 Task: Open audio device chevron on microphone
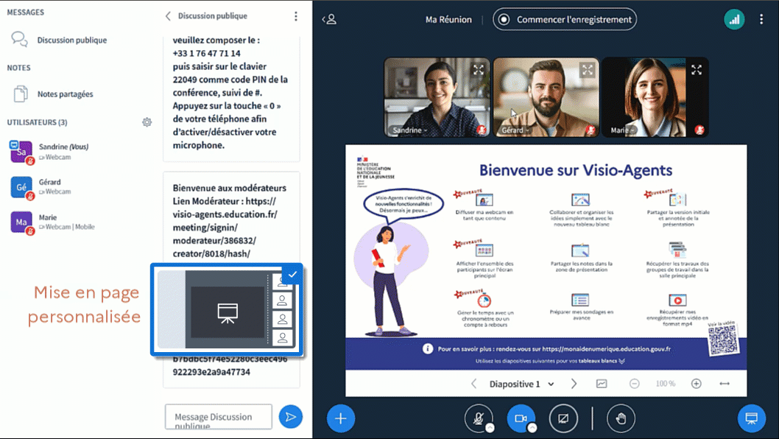point(490,427)
